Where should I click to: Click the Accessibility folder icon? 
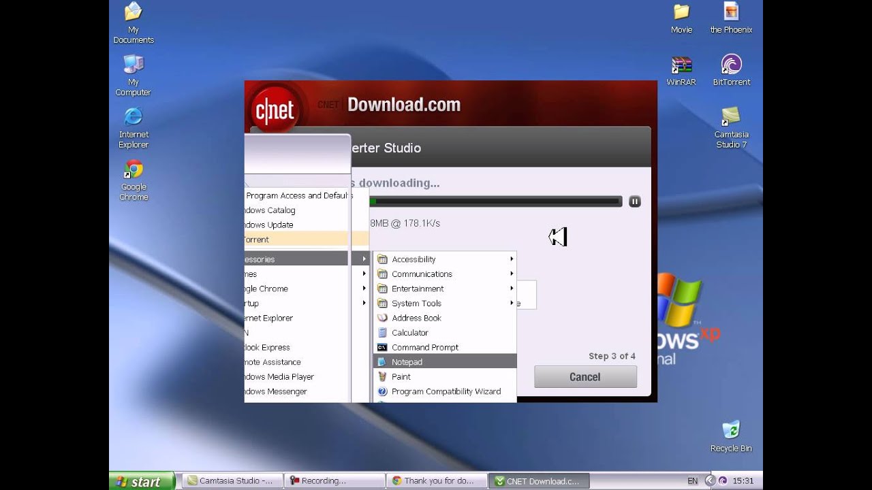pos(382,259)
